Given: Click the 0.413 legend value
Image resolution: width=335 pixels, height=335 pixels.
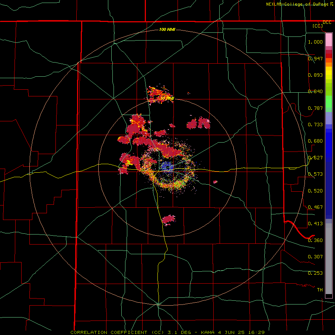Looking at the screenshot, I should coord(315,224).
